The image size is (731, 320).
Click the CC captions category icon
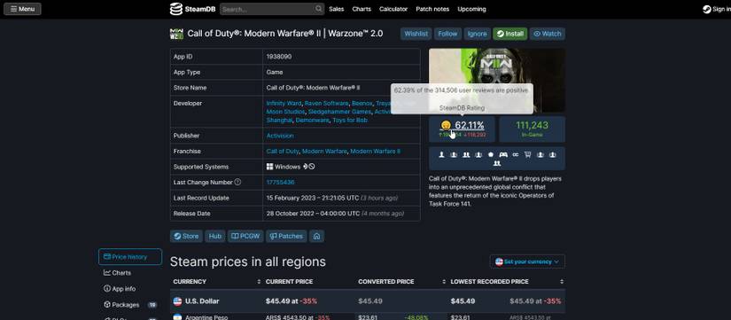click(515, 154)
